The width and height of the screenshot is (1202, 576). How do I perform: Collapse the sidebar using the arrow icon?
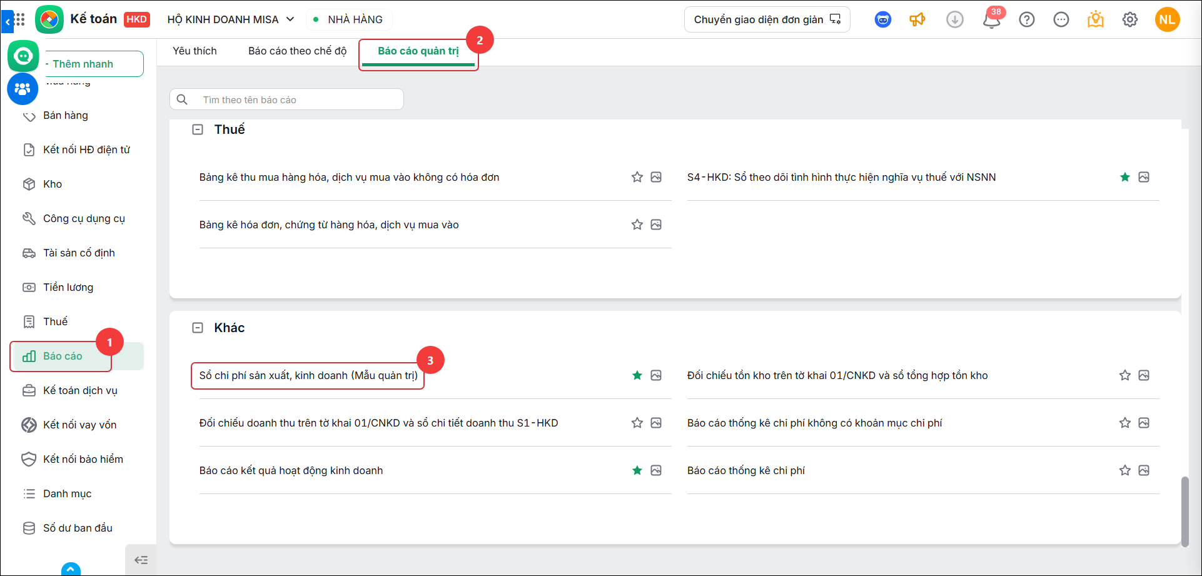click(x=141, y=560)
